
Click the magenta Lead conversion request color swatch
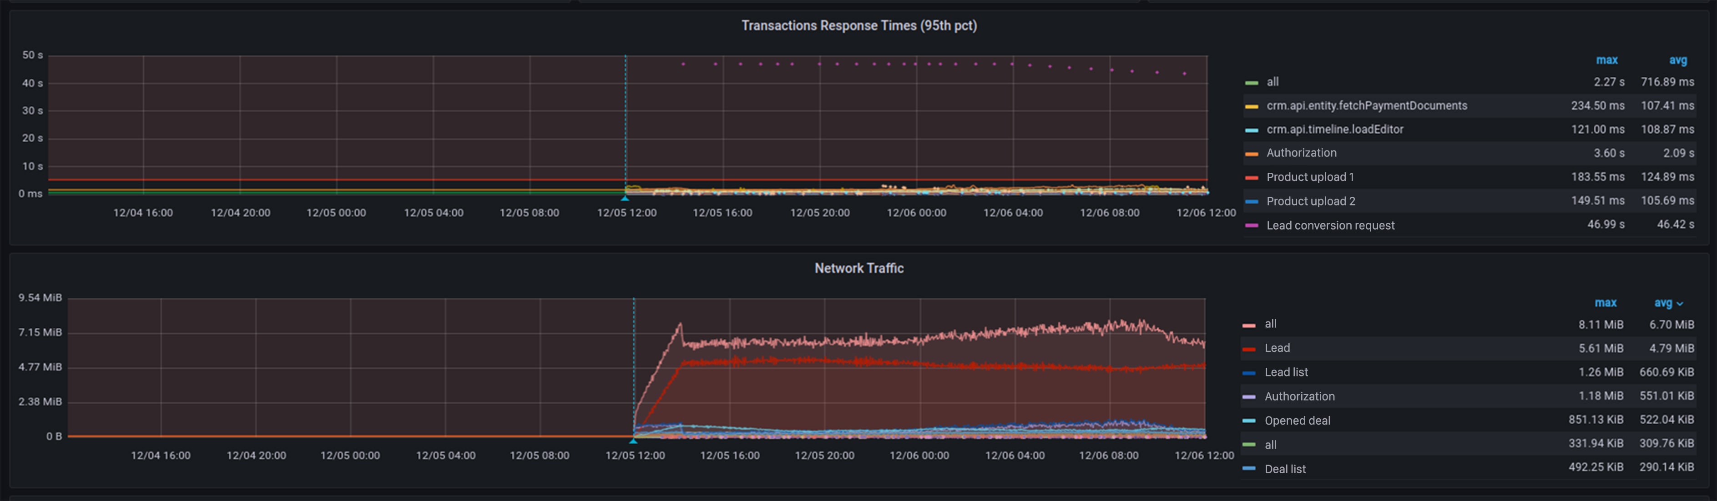click(1251, 226)
